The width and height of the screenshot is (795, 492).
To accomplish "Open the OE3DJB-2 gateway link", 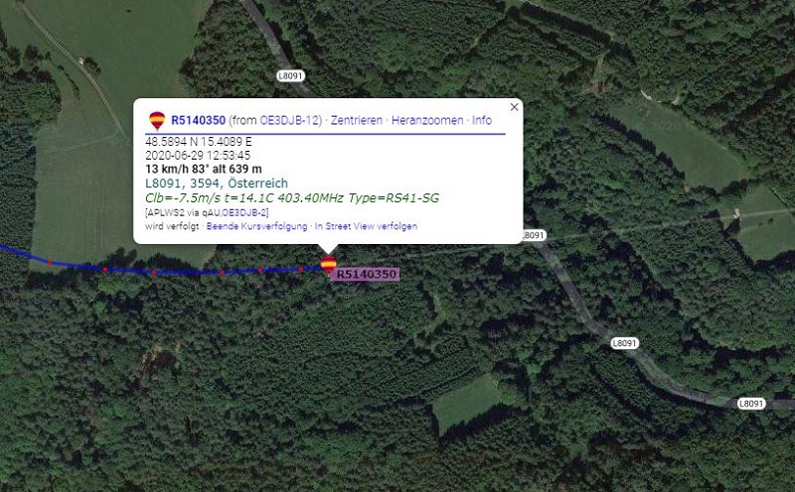I will [x=244, y=212].
